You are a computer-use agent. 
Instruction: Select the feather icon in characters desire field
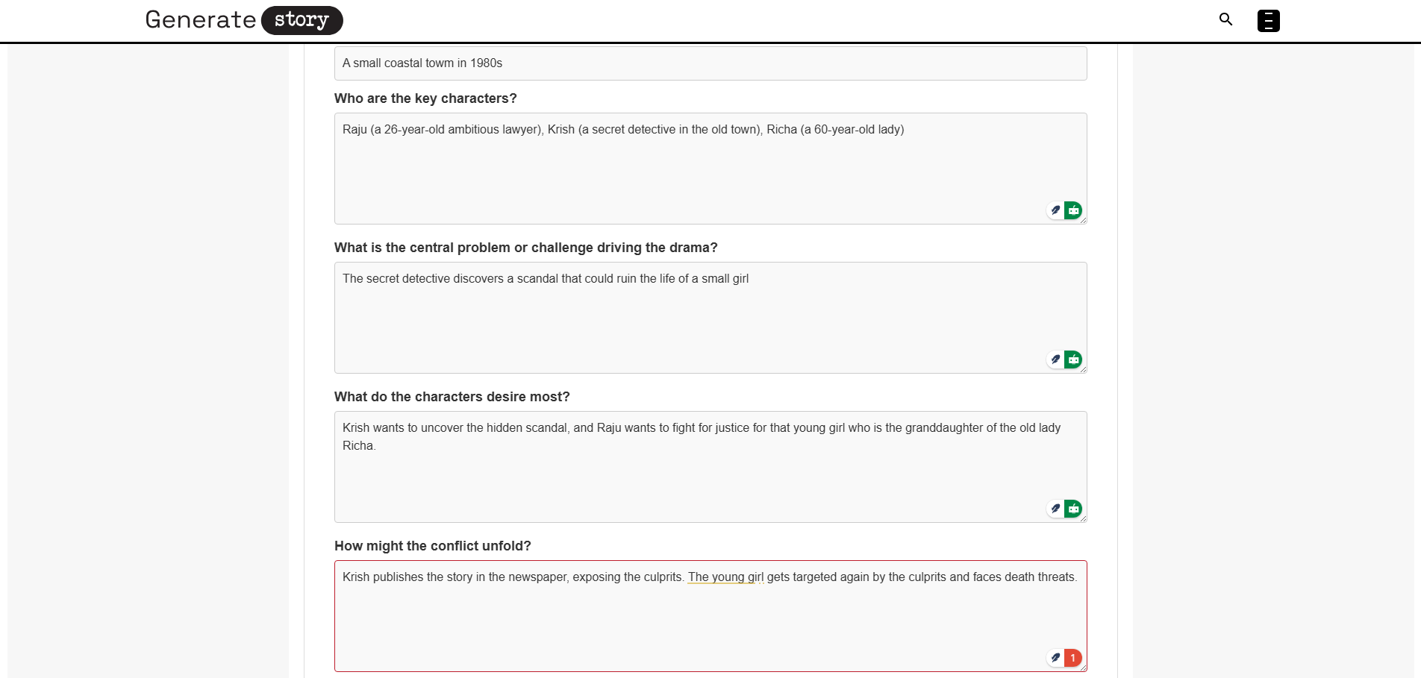point(1055,508)
